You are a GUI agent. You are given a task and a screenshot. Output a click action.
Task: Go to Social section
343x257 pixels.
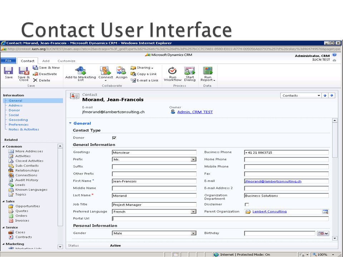[x=14, y=115]
